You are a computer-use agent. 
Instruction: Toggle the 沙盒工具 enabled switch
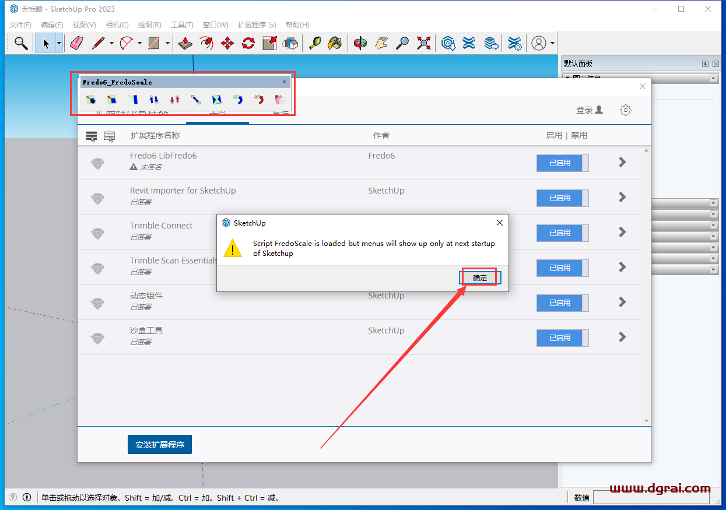coord(563,338)
